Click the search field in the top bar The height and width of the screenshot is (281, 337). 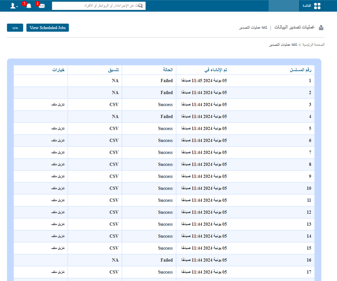(99, 6)
